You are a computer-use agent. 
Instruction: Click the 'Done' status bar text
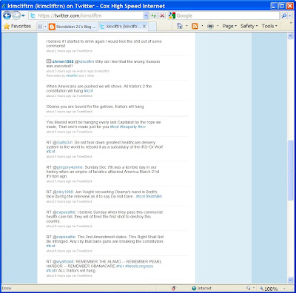7,289
